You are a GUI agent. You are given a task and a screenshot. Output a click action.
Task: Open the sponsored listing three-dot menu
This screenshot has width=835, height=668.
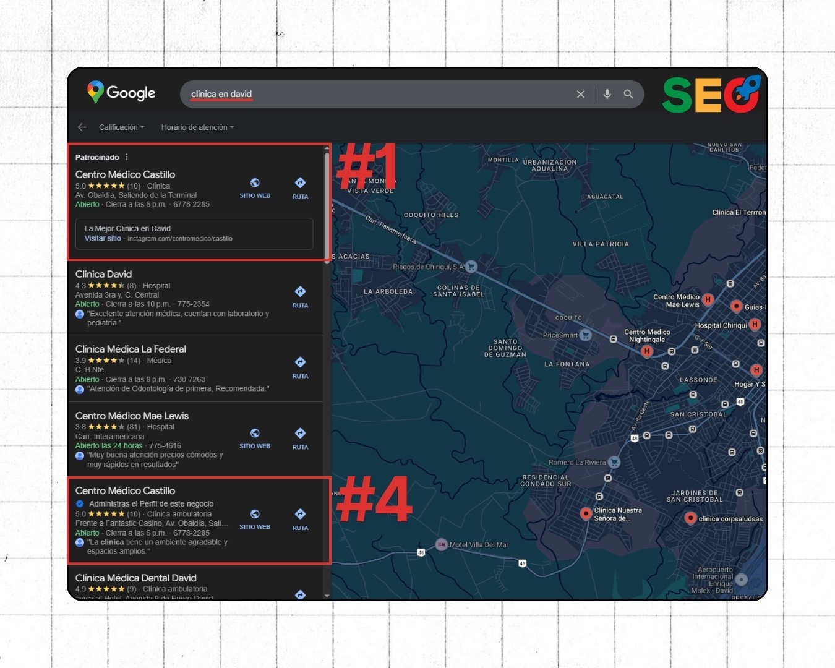point(127,157)
